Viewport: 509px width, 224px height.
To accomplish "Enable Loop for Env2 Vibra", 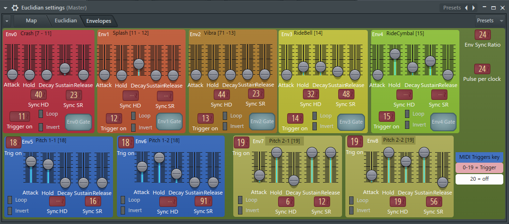I will [x=225, y=116].
